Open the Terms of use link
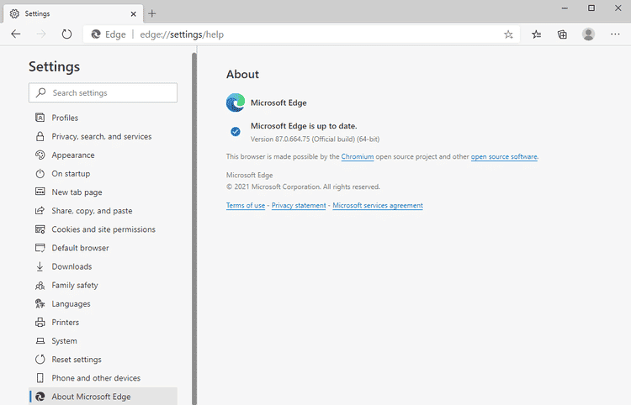 246,205
